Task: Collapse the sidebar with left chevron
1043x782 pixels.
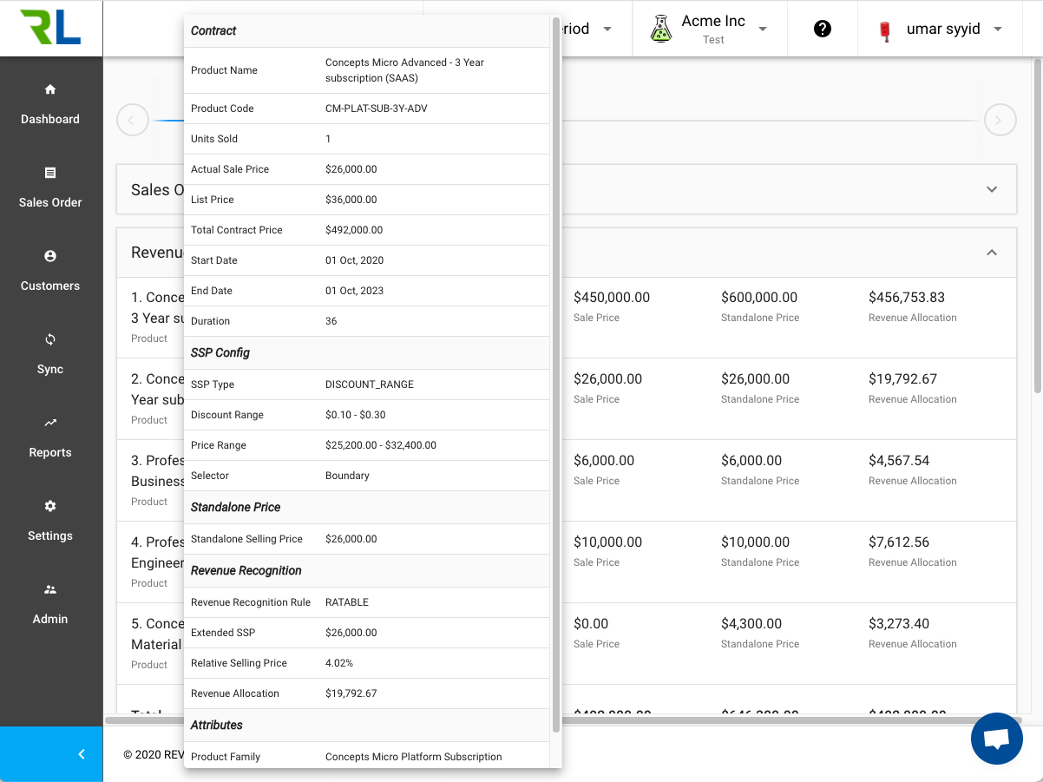Action: click(x=82, y=754)
